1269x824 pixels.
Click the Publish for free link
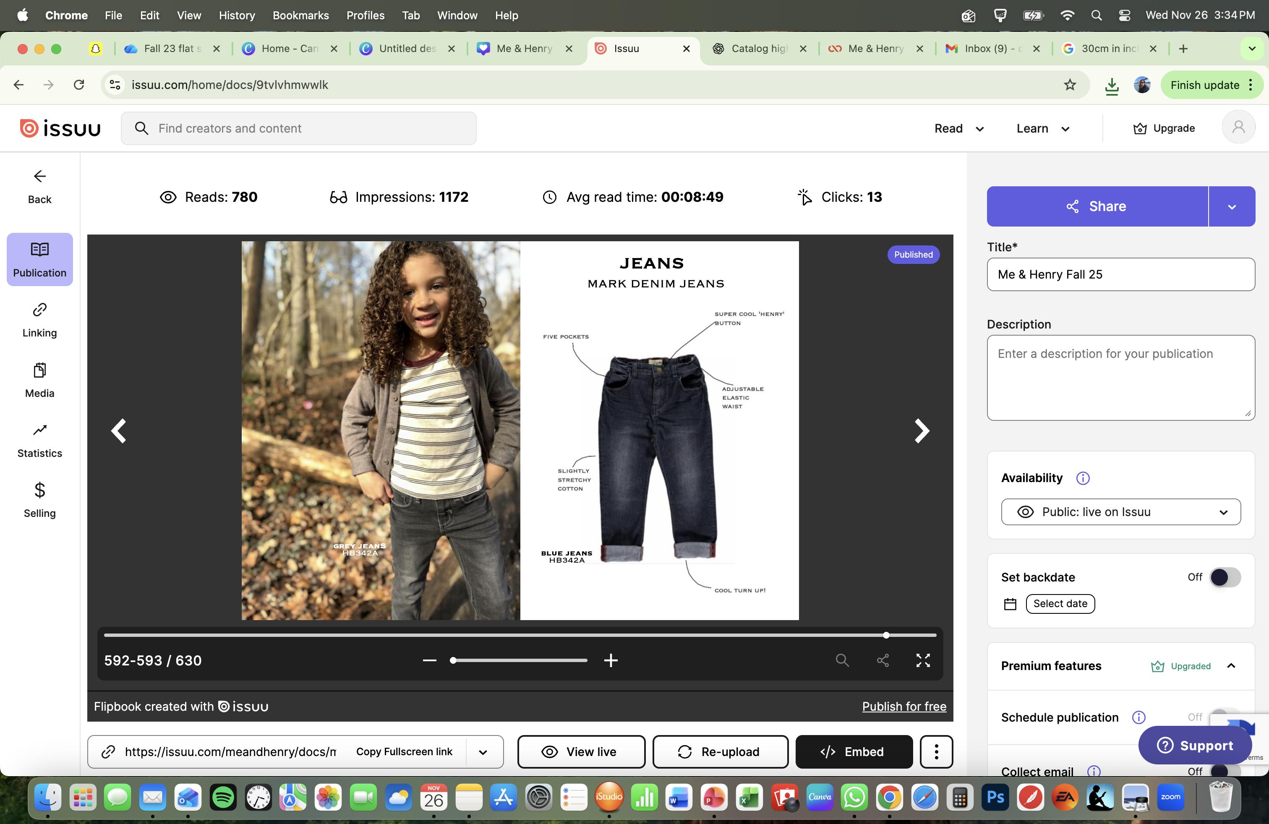pos(904,706)
